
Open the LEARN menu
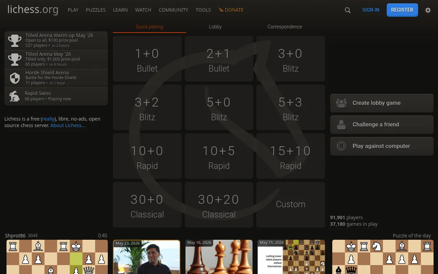pos(120,10)
